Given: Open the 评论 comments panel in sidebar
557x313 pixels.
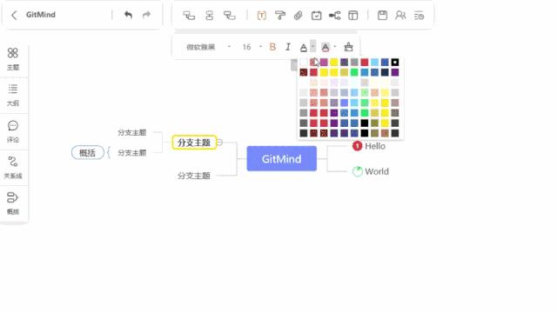Looking at the screenshot, I should click(13, 131).
